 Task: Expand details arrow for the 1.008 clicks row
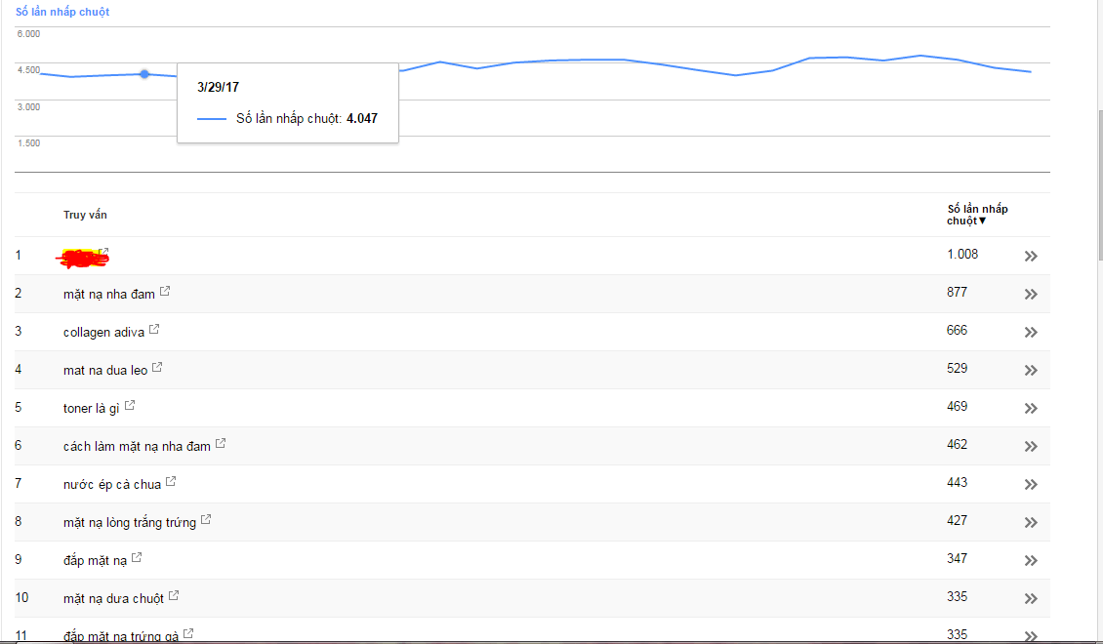coord(1031,256)
